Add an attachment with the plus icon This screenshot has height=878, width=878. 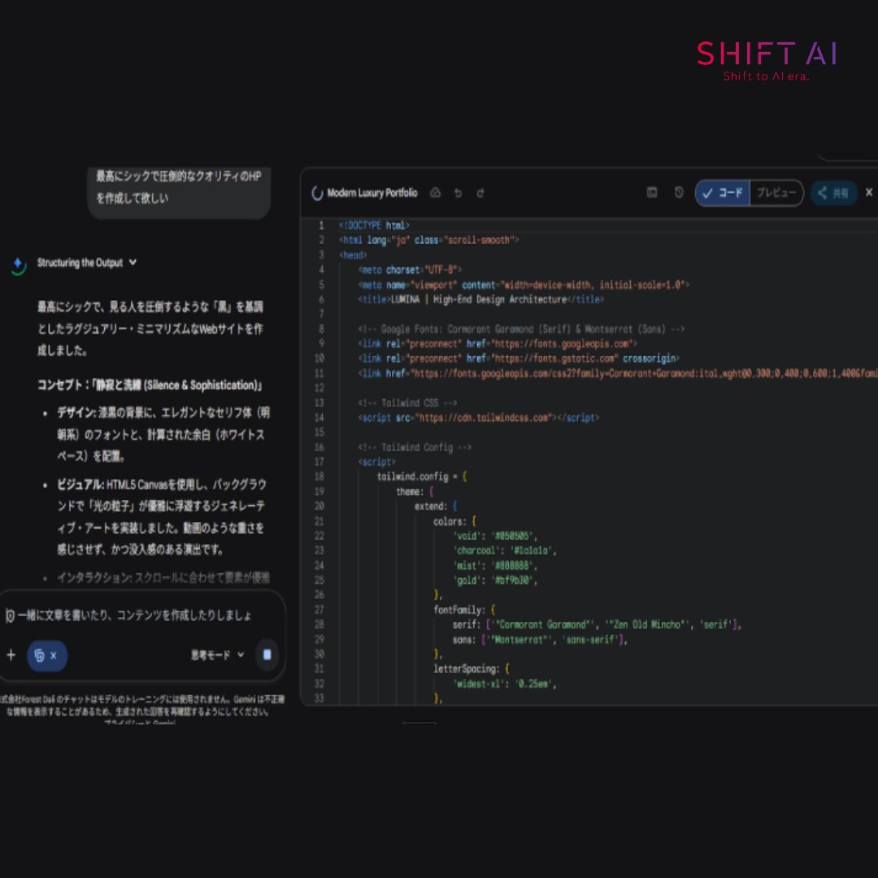pos(11,654)
